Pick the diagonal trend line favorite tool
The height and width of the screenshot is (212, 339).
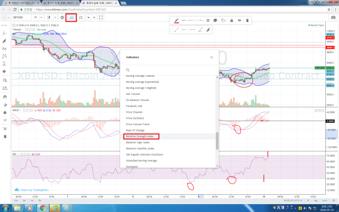(x=176, y=30)
